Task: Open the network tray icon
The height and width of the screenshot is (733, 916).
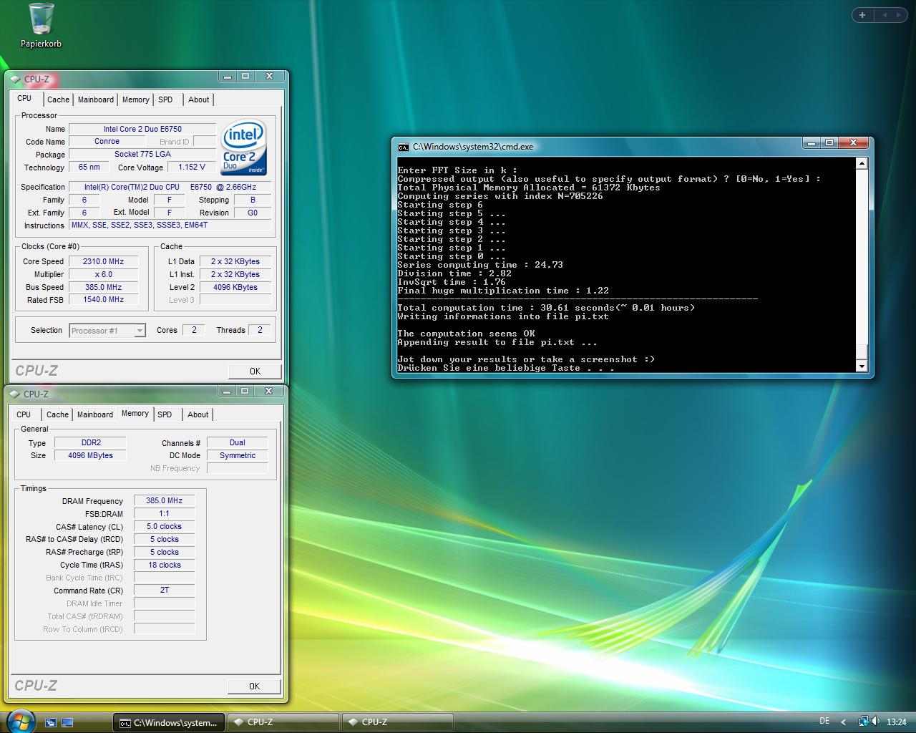Action: 863,722
